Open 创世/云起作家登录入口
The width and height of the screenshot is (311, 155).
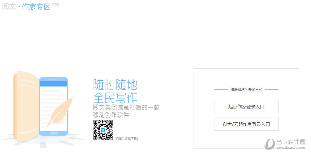[246, 124]
